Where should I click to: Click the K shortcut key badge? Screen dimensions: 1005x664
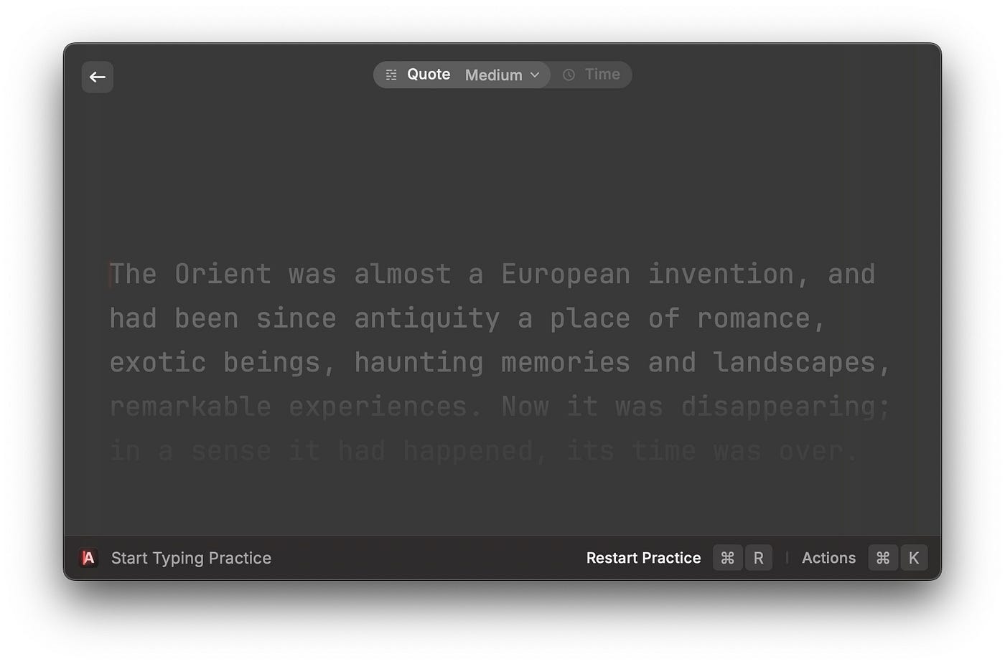[914, 558]
